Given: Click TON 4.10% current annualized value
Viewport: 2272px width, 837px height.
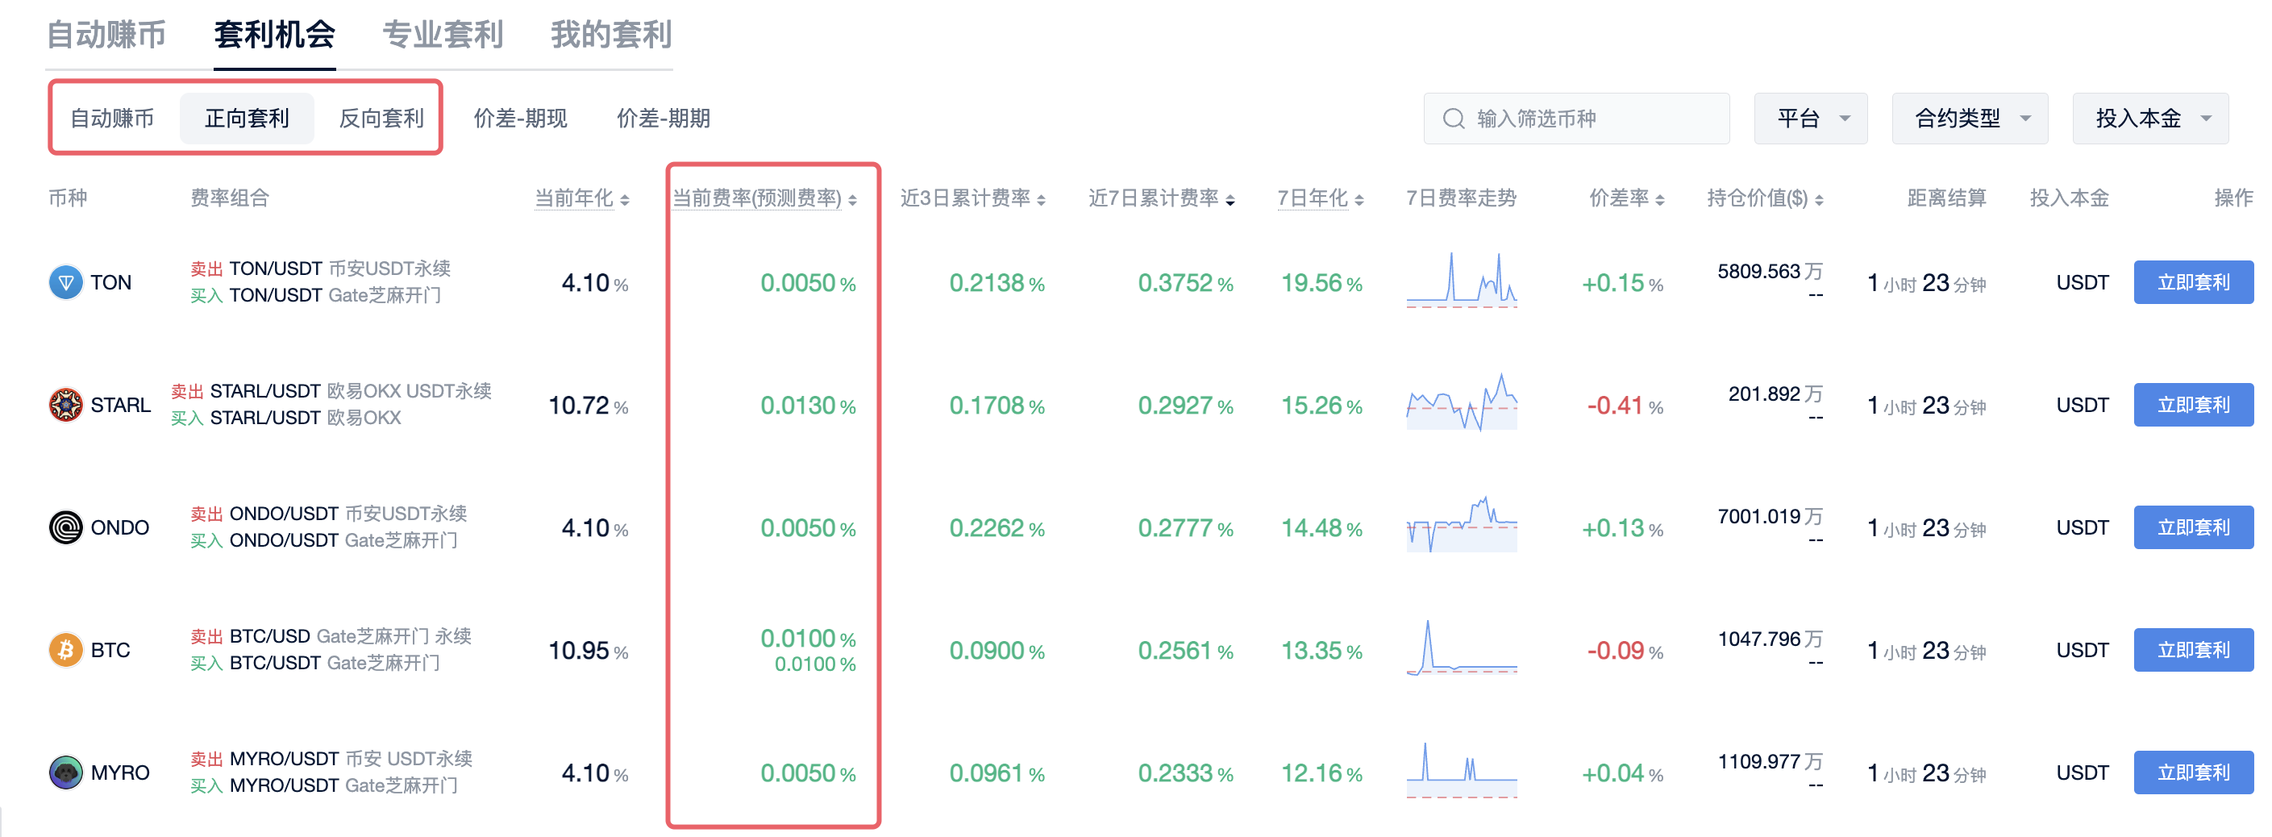Looking at the screenshot, I should click(x=595, y=283).
